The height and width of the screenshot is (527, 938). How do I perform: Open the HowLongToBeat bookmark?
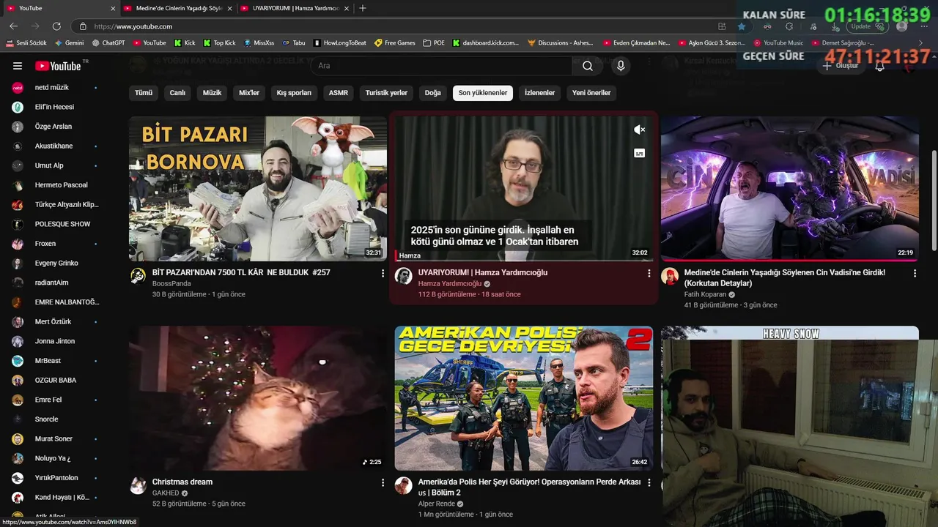(339, 43)
